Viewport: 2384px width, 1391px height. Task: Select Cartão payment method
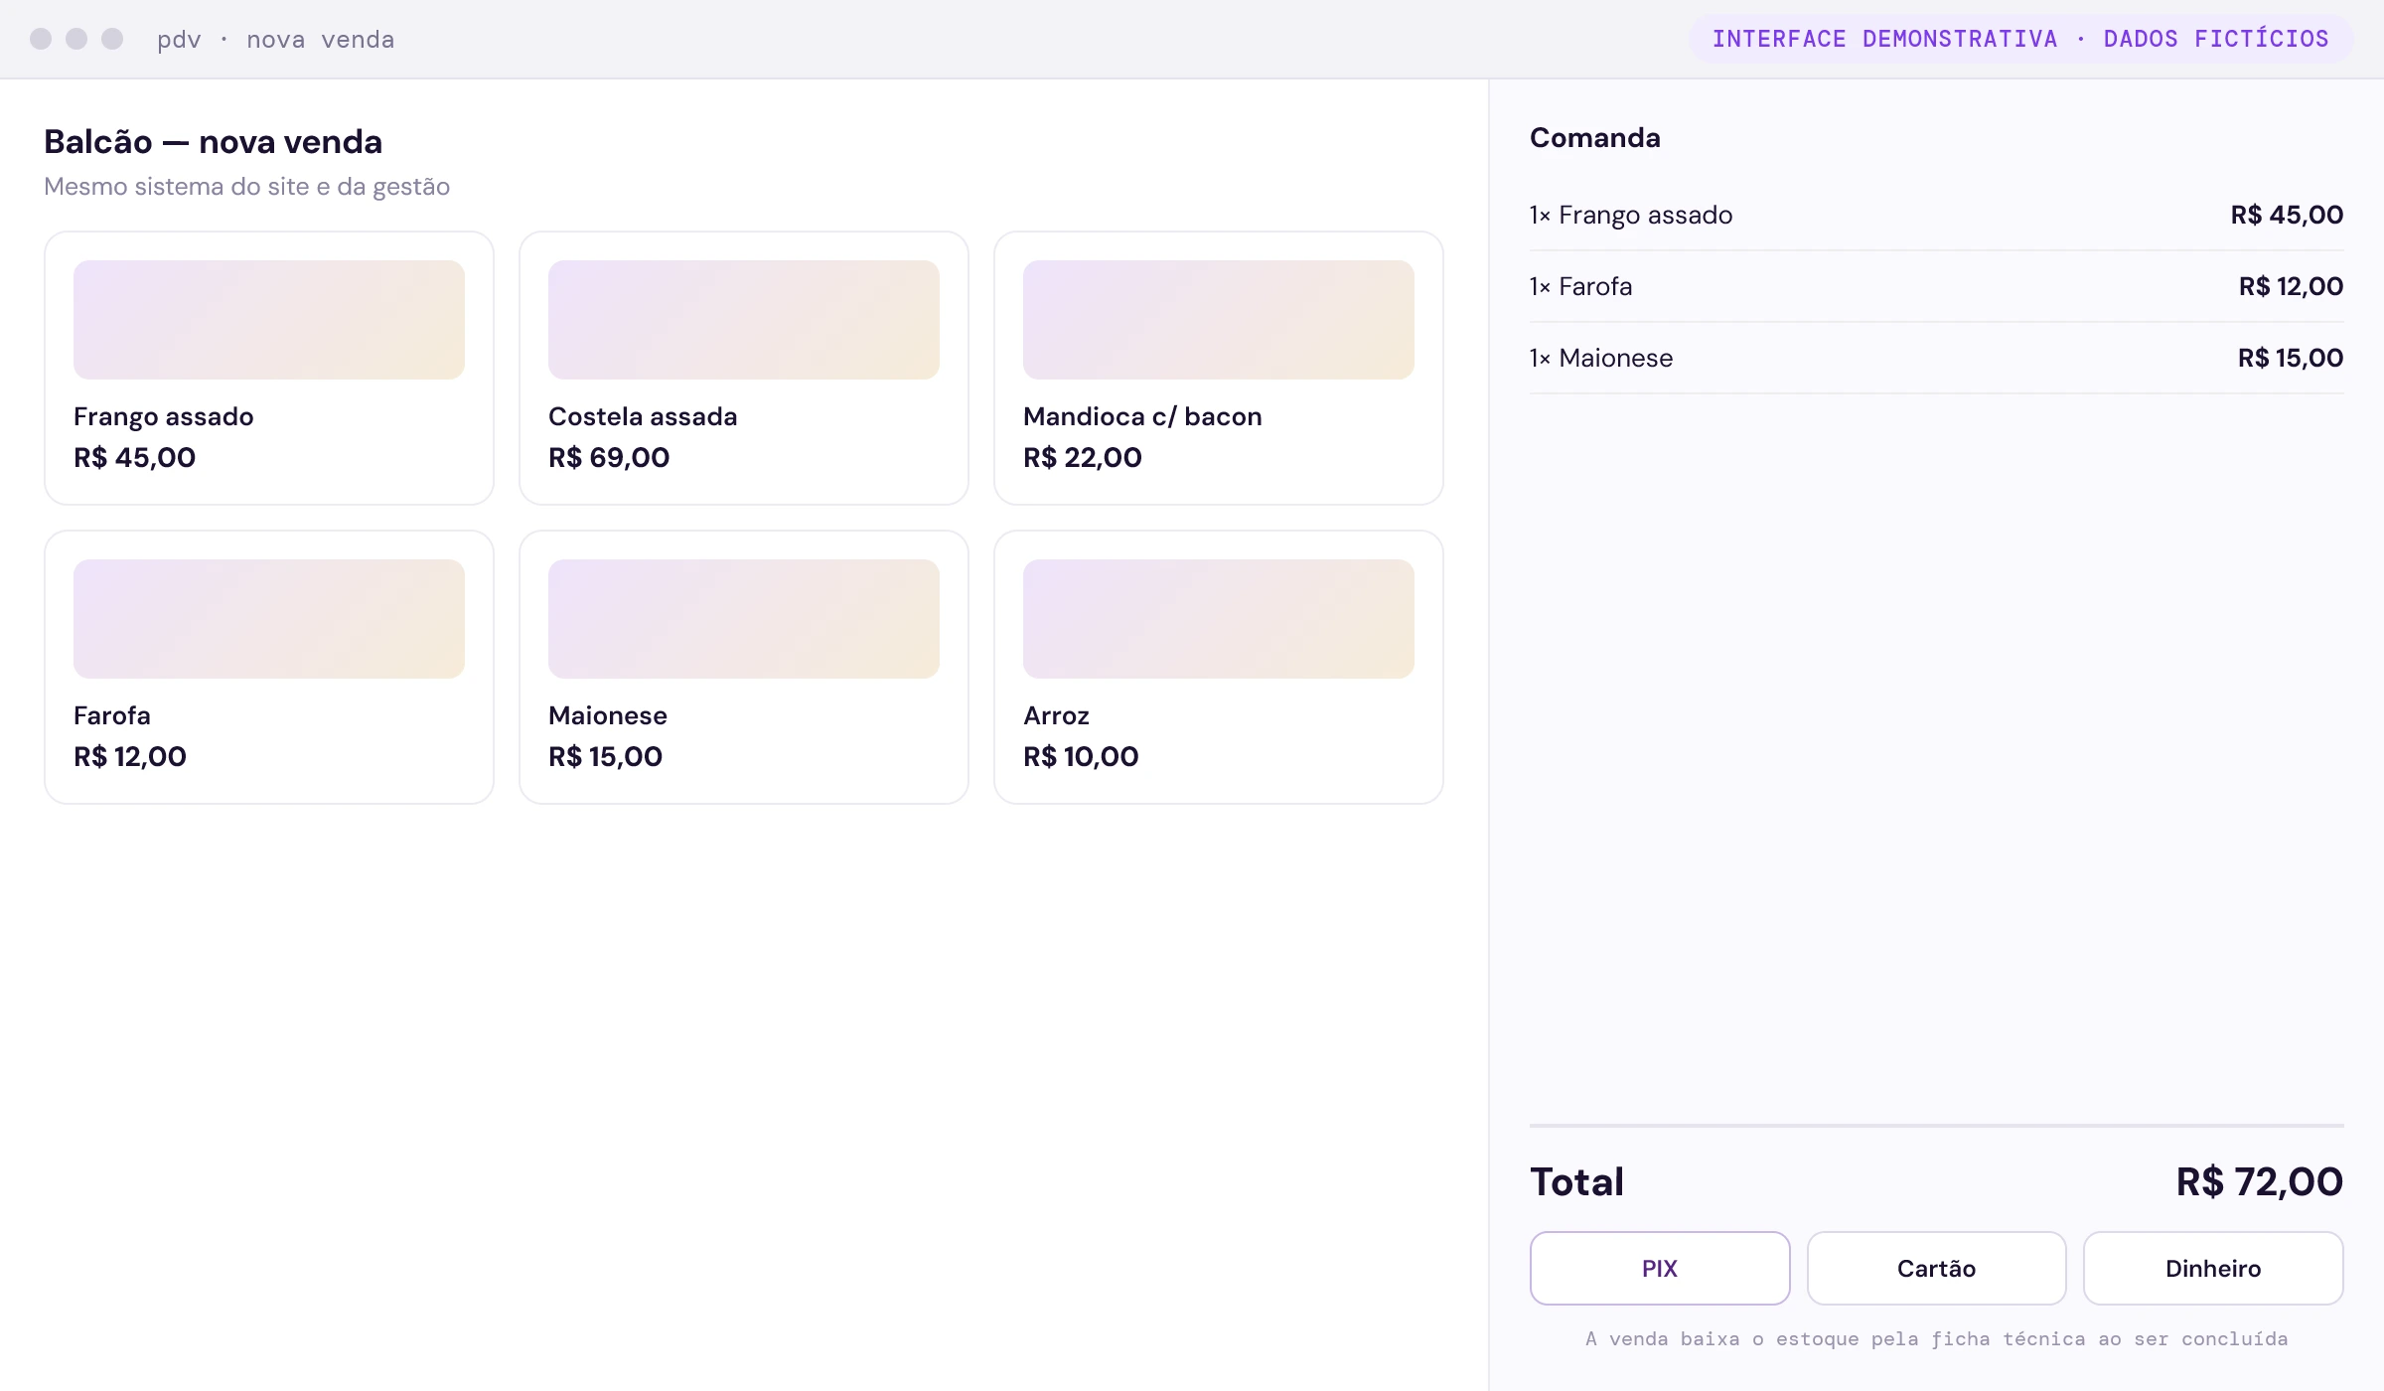1936,1268
